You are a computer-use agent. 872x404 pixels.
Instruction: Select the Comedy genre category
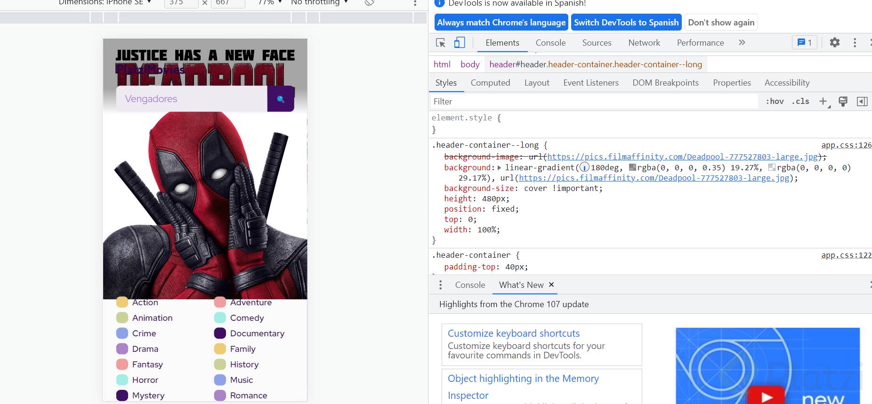(x=239, y=318)
